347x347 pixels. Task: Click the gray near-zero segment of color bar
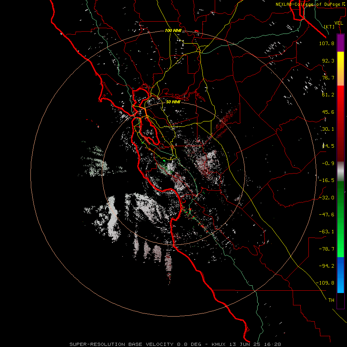click(340, 172)
